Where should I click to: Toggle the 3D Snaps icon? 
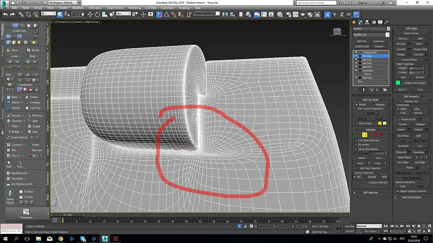pyautogui.click(x=159, y=14)
